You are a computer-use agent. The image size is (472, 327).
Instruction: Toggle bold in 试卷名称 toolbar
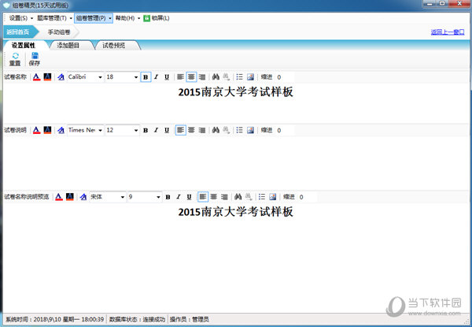pyautogui.click(x=146, y=77)
